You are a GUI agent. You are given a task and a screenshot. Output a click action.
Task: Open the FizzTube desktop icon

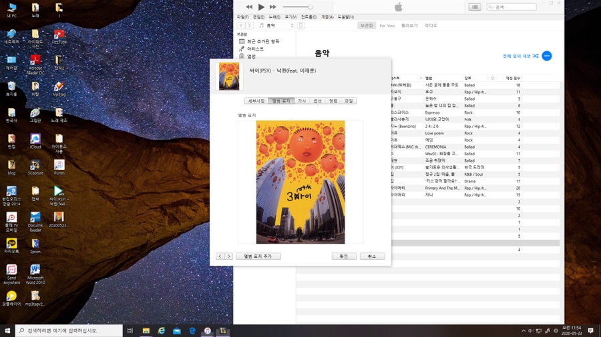point(59,37)
